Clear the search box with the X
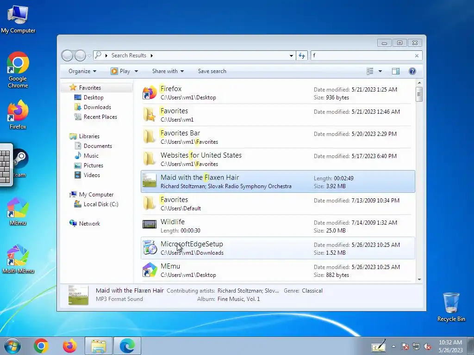474x355 pixels. point(417,55)
